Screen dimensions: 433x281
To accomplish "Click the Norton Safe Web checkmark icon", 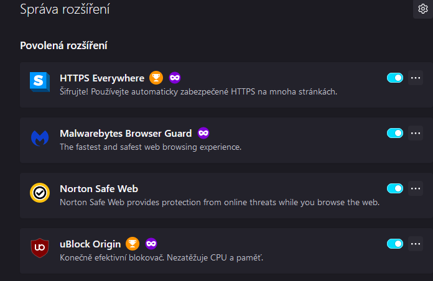I will pos(40,193).
